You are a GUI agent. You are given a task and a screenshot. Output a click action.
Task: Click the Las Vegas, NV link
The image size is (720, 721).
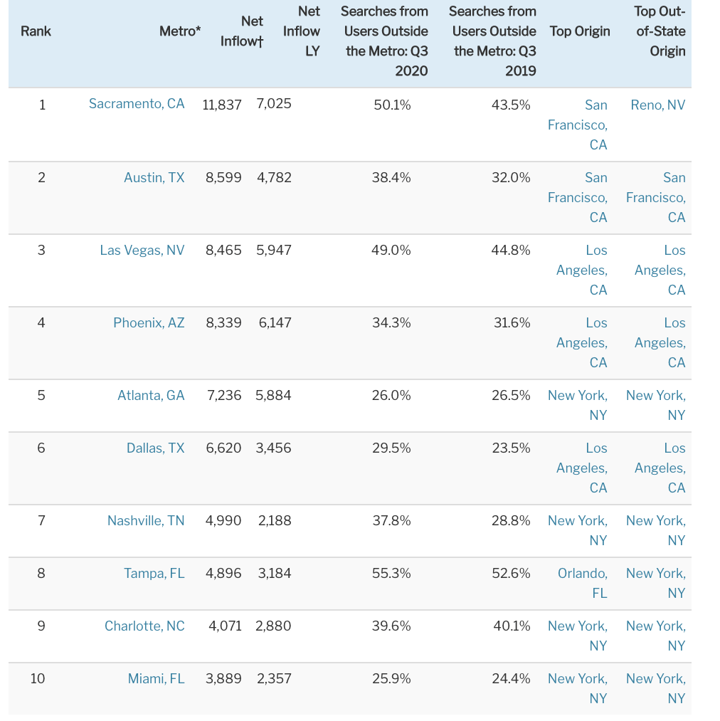(142, 250)
